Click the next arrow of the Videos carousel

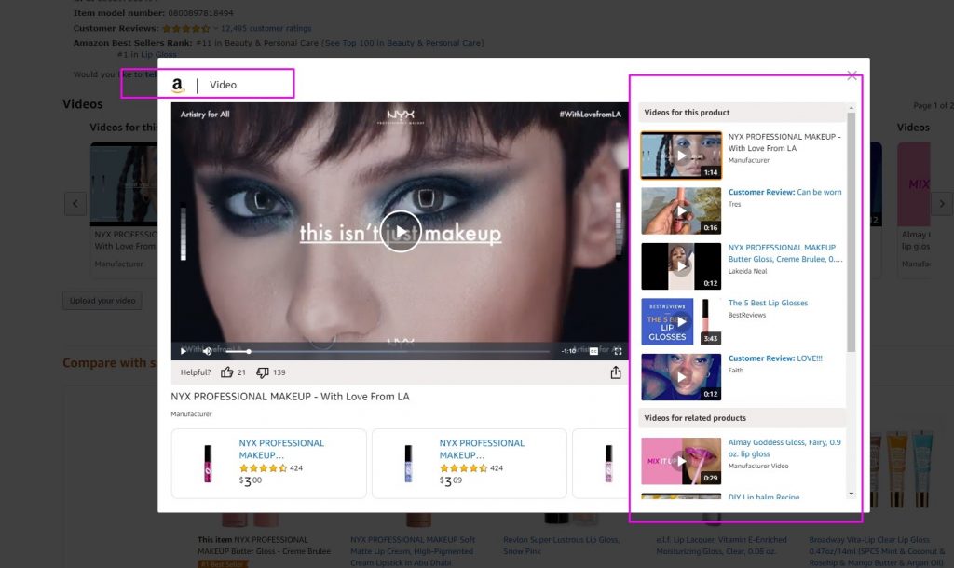click(942, 204)
